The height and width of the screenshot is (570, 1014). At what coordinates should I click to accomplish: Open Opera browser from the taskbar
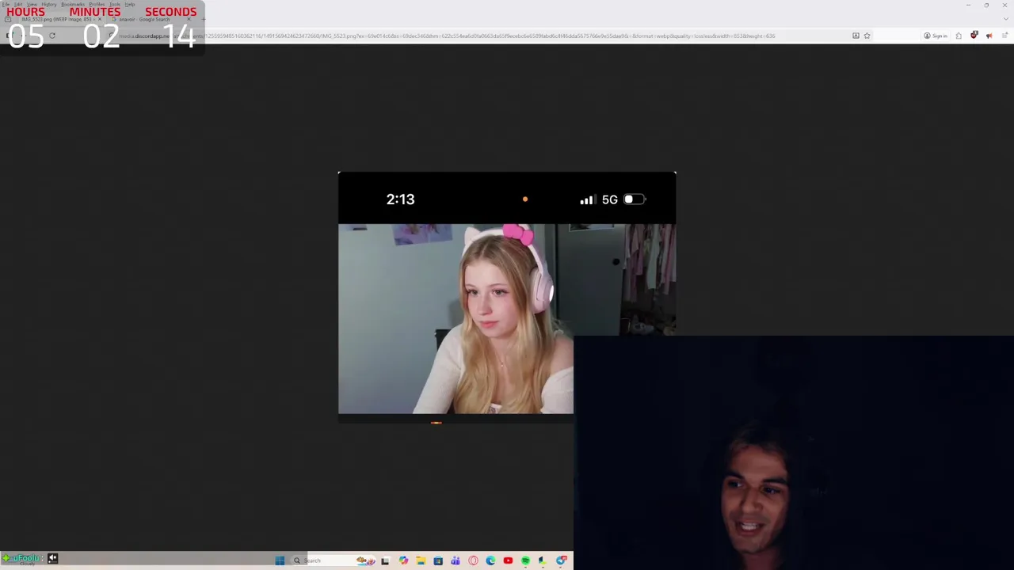473,560
